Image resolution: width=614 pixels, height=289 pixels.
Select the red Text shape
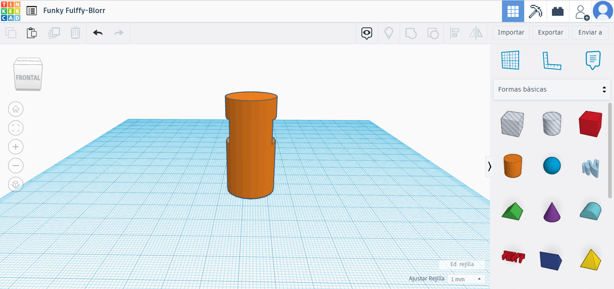tap(513, 257)
